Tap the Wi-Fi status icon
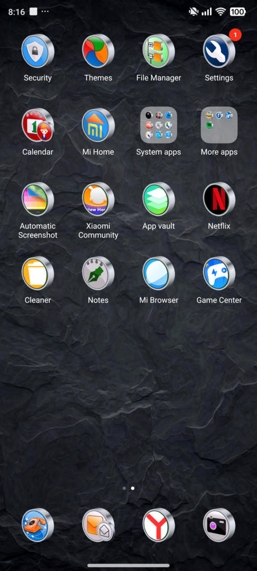This screenshot has height=571, width=257. coord(221,12)
